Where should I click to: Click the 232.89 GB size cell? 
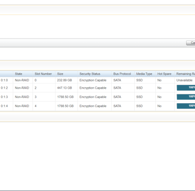tap(64, 80)
